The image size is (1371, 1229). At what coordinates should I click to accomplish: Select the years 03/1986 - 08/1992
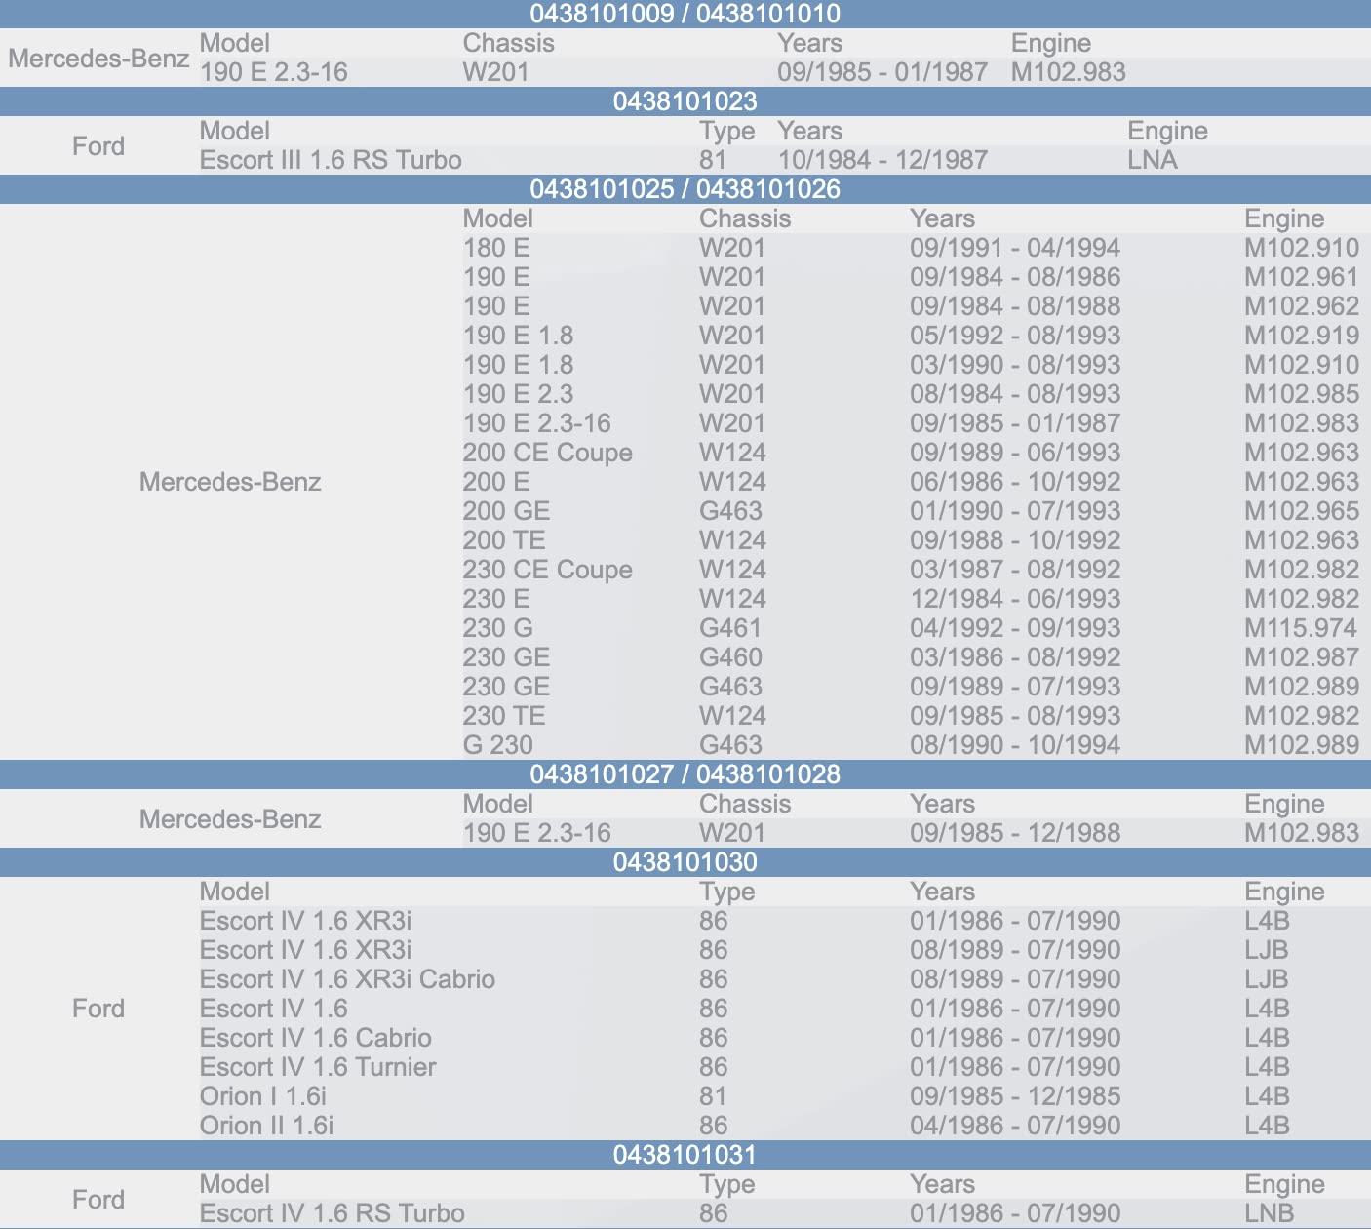coord(1015,657)
